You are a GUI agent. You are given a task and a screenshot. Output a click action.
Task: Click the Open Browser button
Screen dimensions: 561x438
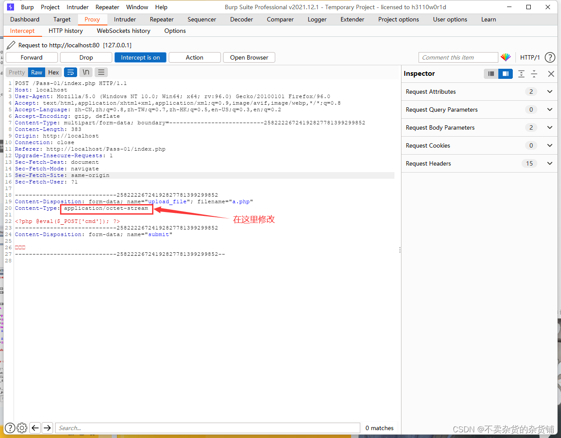249,57
